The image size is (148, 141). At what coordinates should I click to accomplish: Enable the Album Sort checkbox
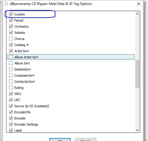[x=11, y=63]
